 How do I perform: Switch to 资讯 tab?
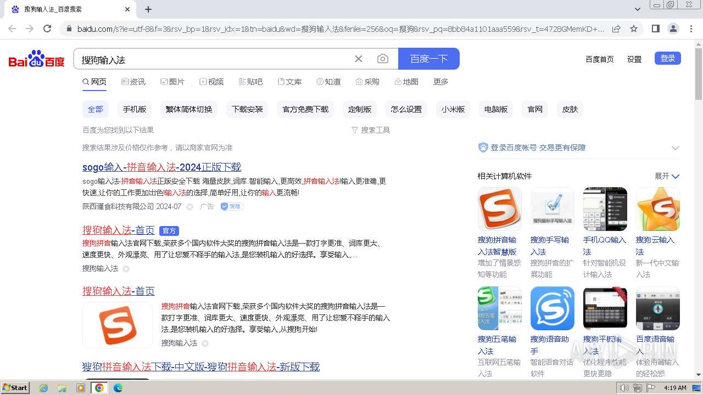[x=133, y=82]
